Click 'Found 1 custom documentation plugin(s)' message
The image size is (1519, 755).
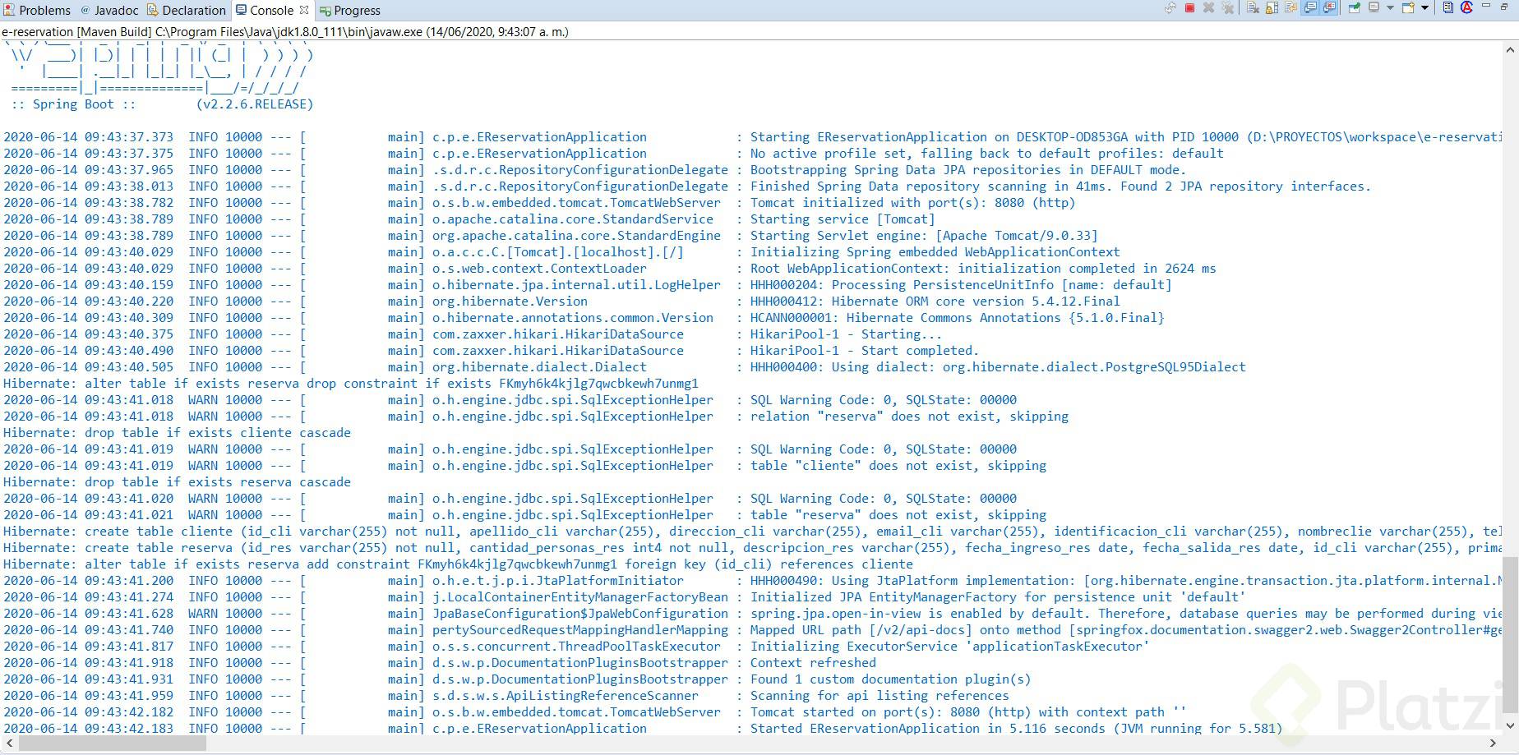pos(890,679)
